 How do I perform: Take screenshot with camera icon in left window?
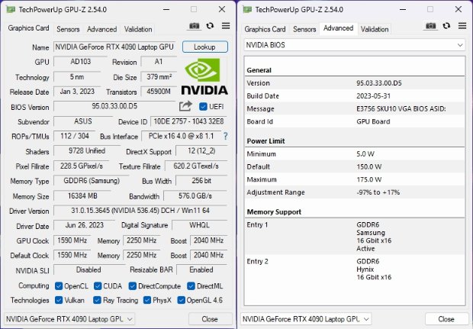point(195,26)
